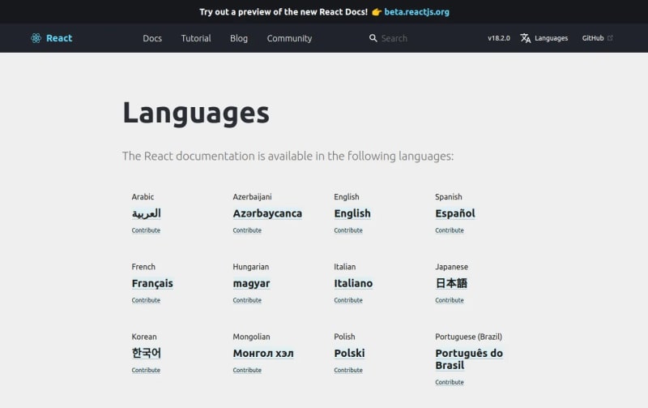The width and height of the screenshot is (648, 408).
Task: Click Contribute under Hungarian
Action: (x=247, y=300)
